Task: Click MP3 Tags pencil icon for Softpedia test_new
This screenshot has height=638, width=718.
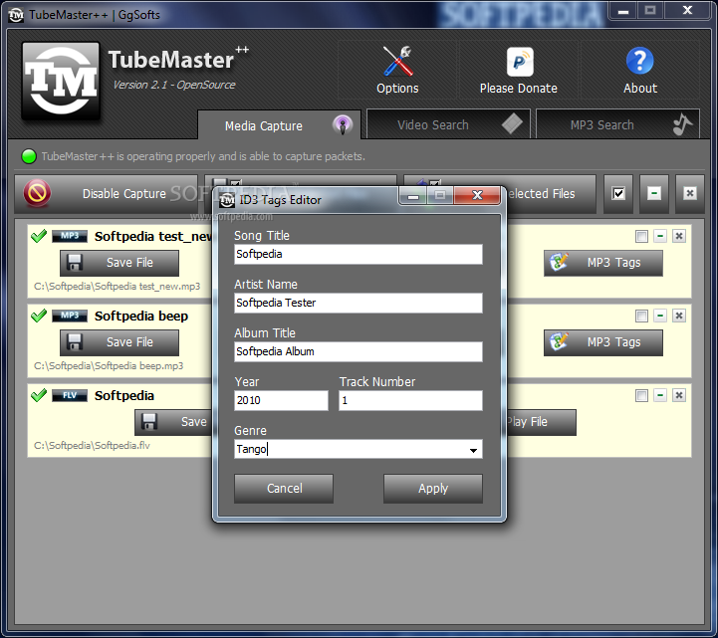Action: pos(559,262)
